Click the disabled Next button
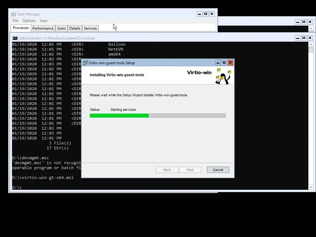 (190, 170)
